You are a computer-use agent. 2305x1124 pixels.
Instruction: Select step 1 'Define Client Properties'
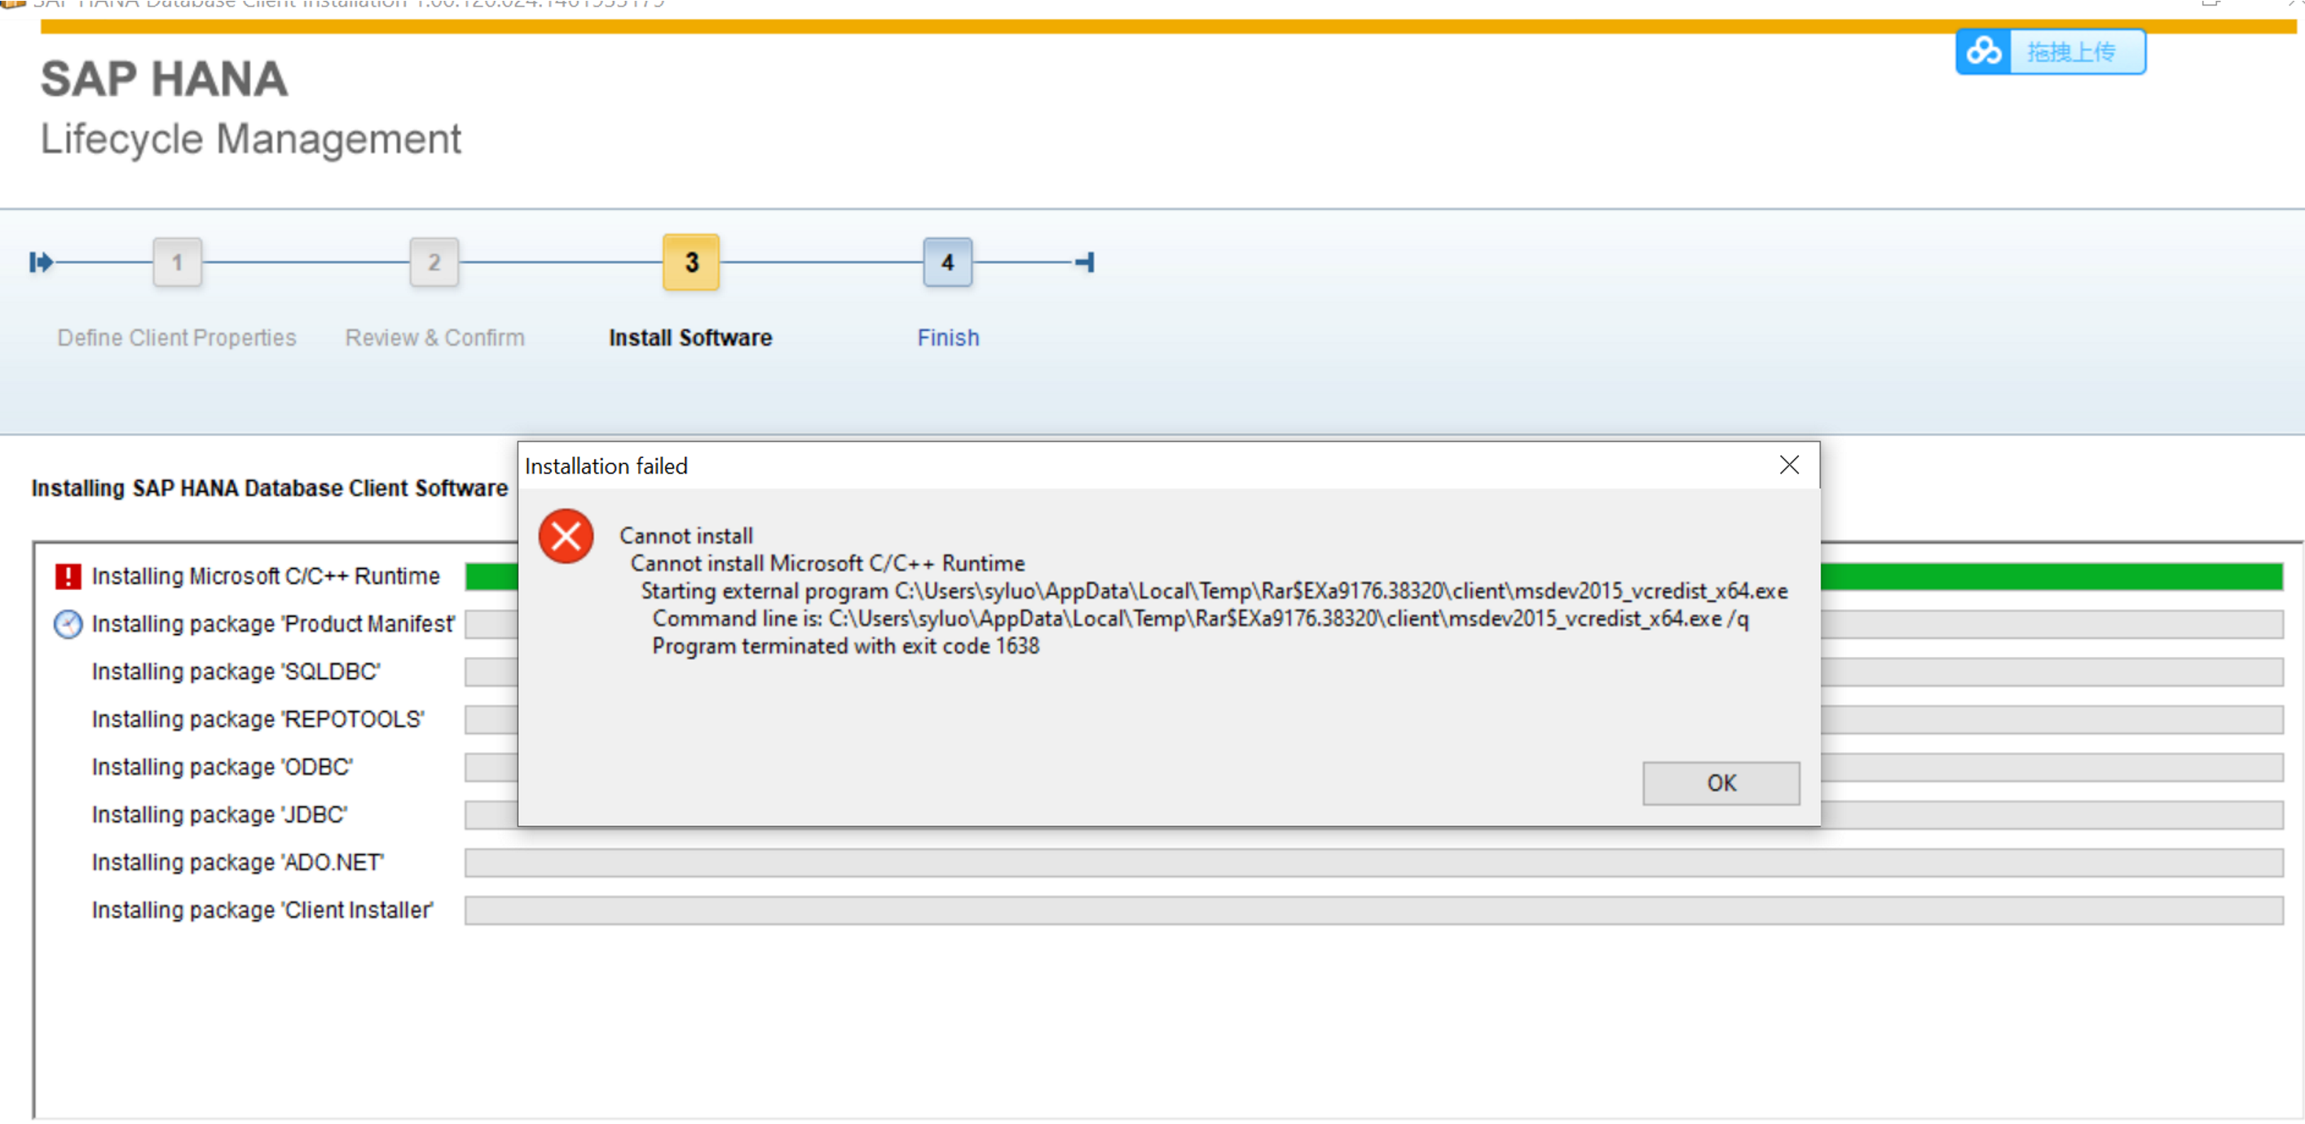(176, 337)
